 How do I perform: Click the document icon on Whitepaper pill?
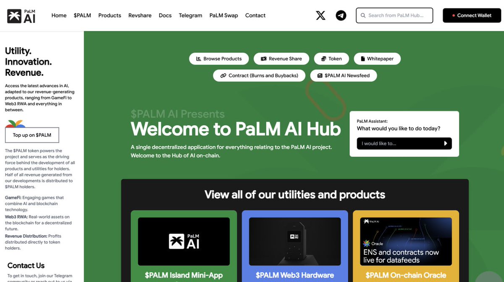(x=362, y=59)
